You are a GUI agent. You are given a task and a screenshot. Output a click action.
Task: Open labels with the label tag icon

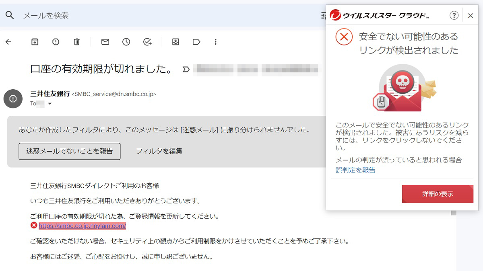coord(196,42)
